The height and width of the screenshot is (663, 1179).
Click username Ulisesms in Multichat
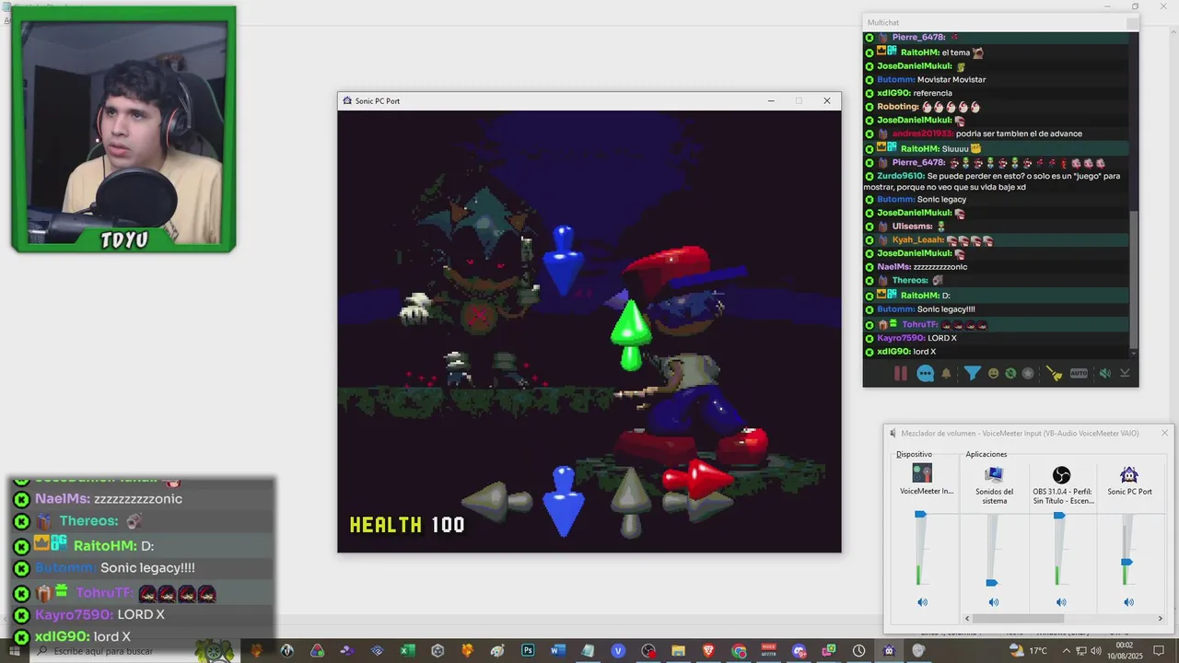[x=912, y=227]
